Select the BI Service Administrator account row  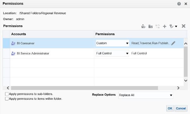click(x=93, y=53)
